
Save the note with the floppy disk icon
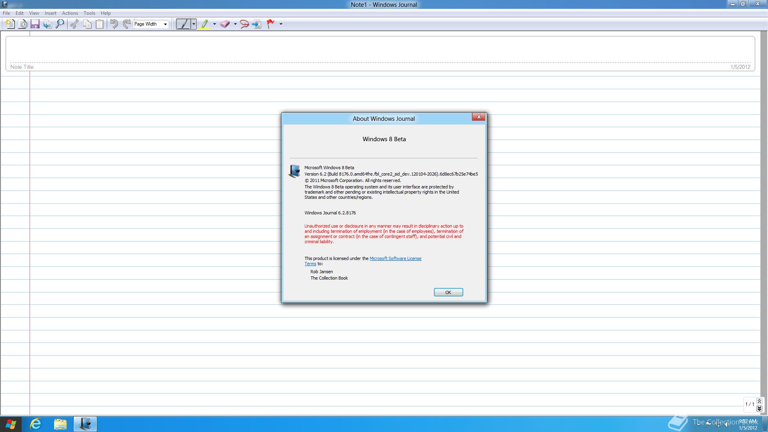tap(35, 24)
